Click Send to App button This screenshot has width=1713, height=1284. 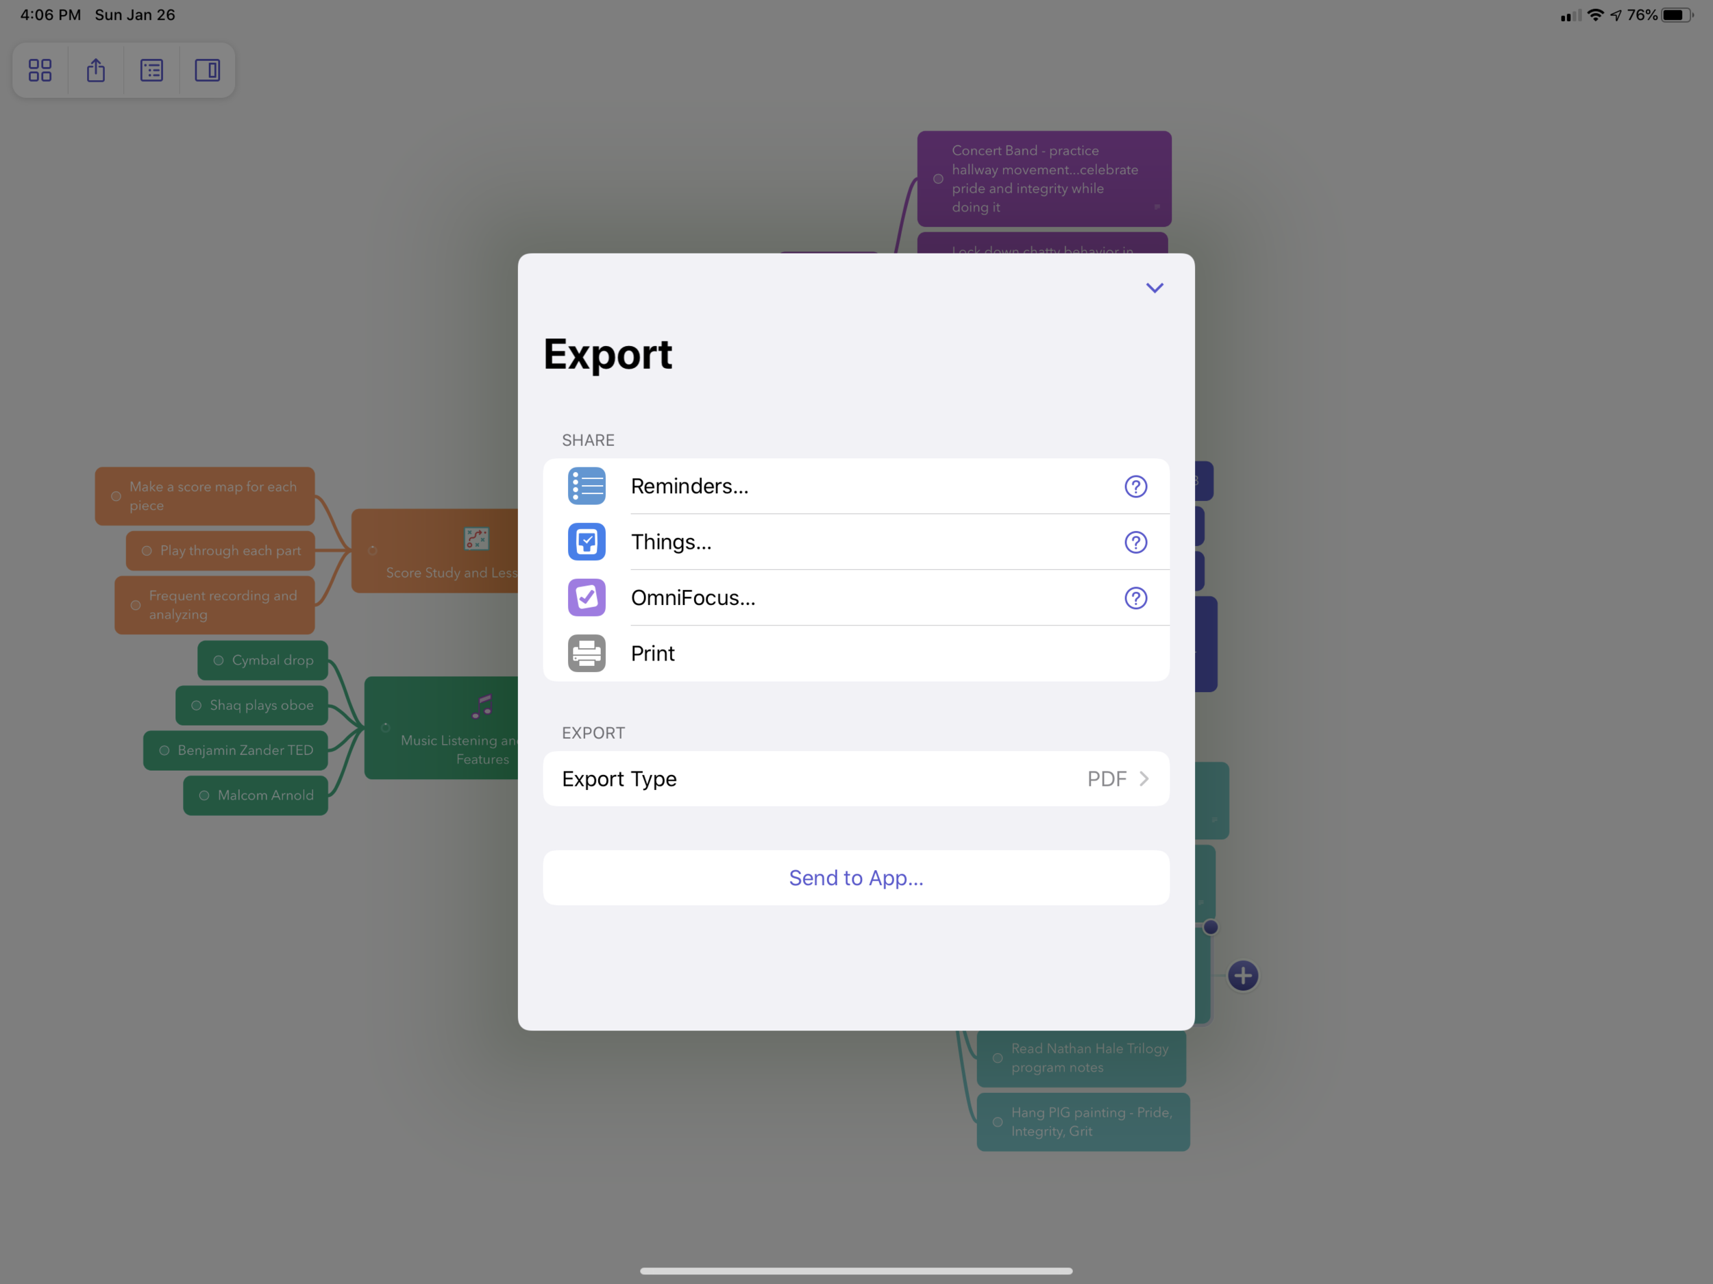[856, 878]
